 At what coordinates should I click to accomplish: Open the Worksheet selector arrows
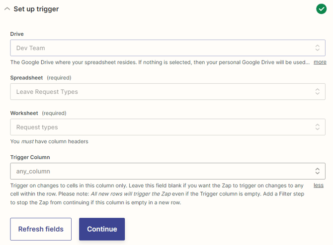[x=317, y=127]
